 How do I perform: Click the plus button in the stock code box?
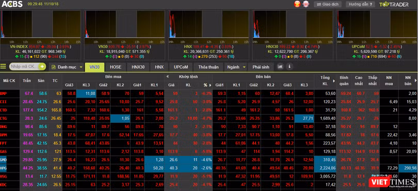(42, 67)
